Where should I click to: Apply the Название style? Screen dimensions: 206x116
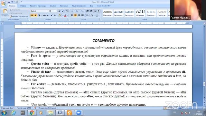coord(140,13)
